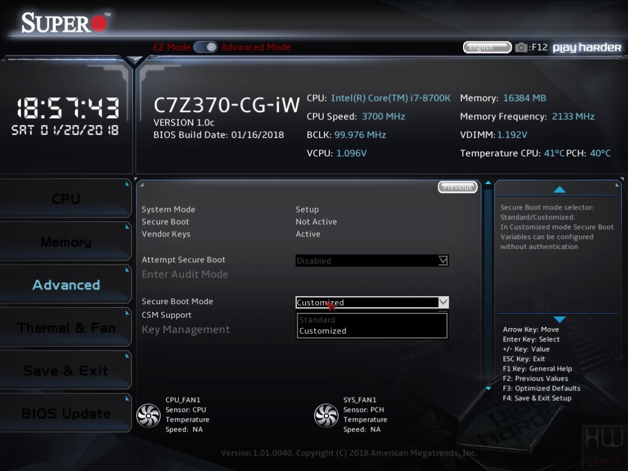
Task: Open the Memory section tab
Action: click(66, 242)
